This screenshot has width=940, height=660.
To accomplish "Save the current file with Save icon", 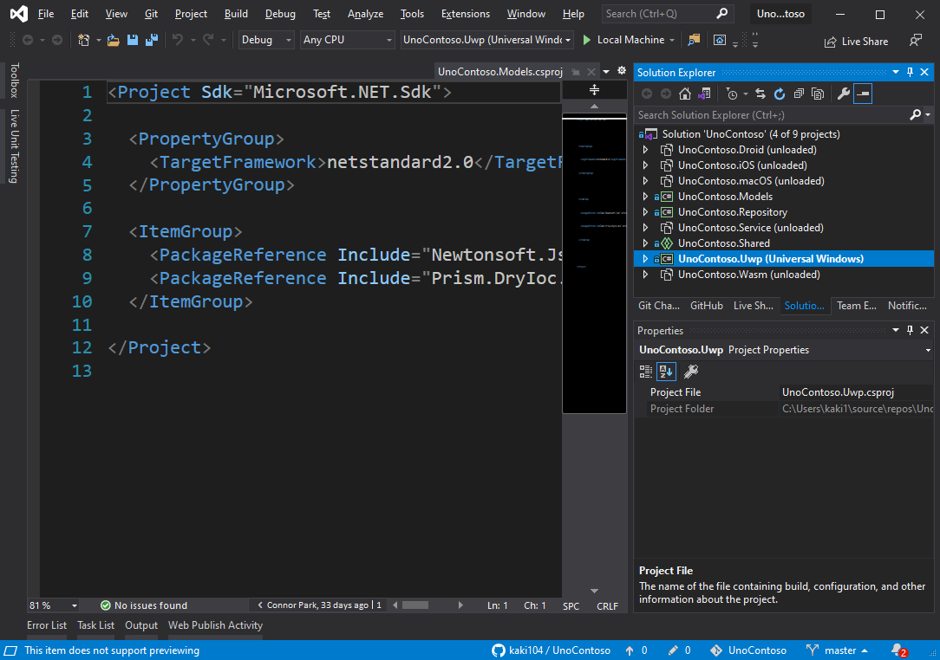I will 133,40.
